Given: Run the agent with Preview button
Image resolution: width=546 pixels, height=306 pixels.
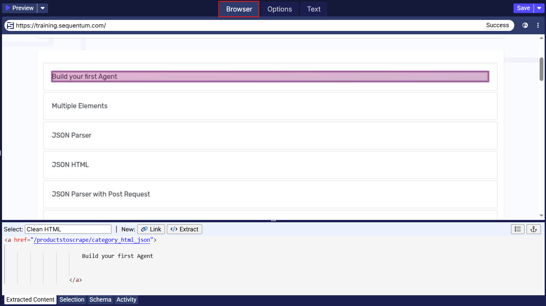Looking at the screenshot, I should 20,8.
